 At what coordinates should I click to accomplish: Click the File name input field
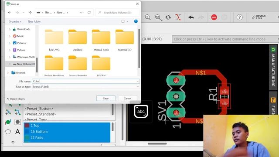[86, 81]
